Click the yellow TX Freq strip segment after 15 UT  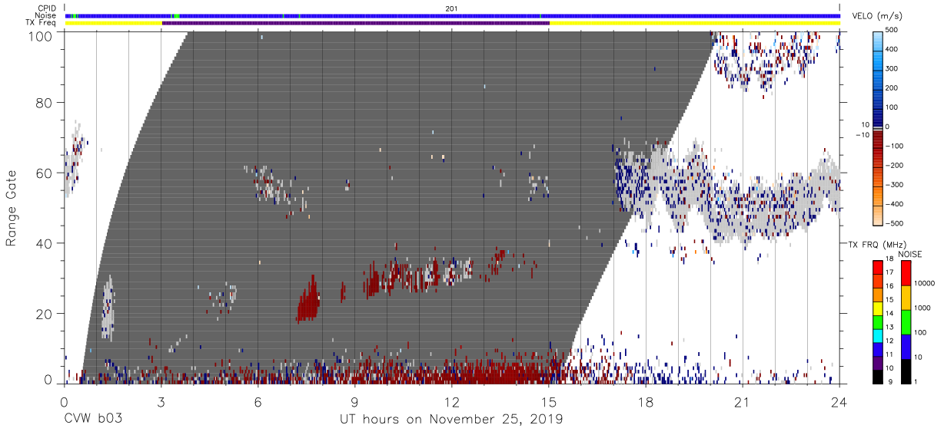(695, 23)
